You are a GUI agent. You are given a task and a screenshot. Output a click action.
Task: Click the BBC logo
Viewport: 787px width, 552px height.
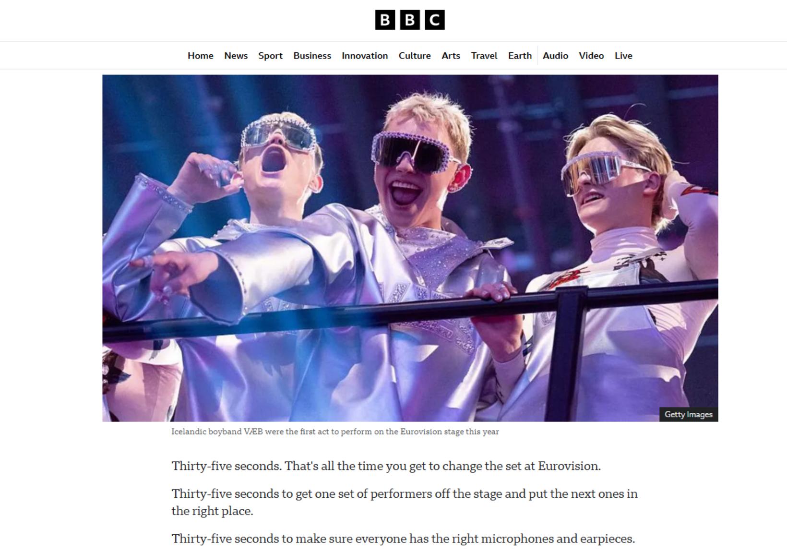point(410,20)
